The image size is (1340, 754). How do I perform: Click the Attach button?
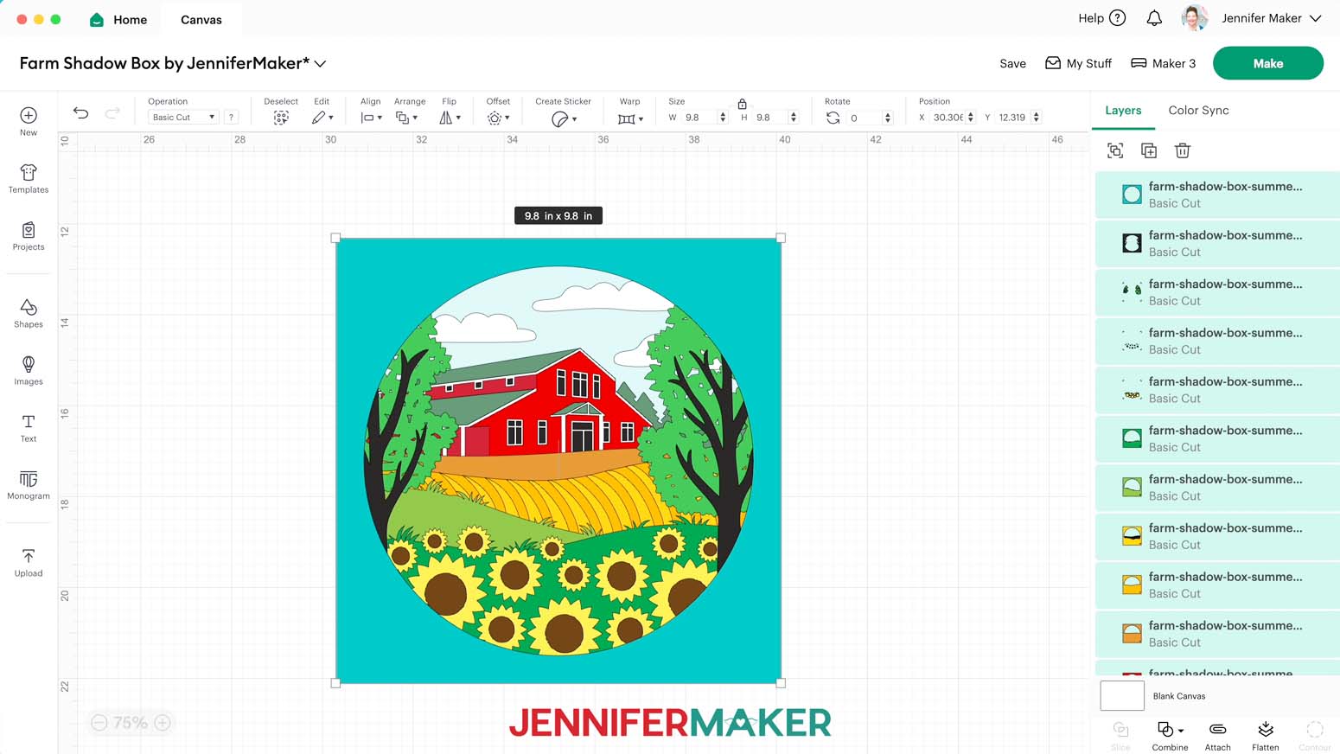(x=1217, y=736)
